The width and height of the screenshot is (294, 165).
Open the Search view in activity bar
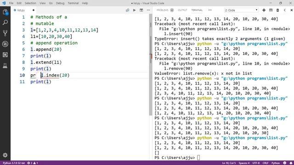(x=5, y=22)
